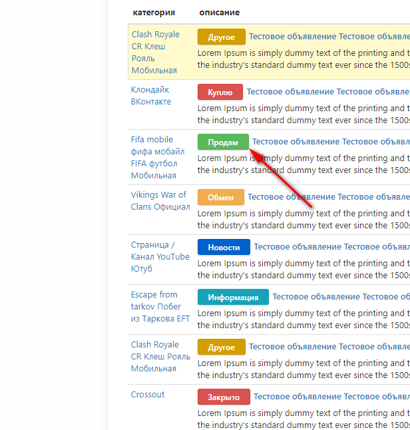Click the green "Продам" badge
The height and width of the screenshot is (430, 410).
point(222,142)
